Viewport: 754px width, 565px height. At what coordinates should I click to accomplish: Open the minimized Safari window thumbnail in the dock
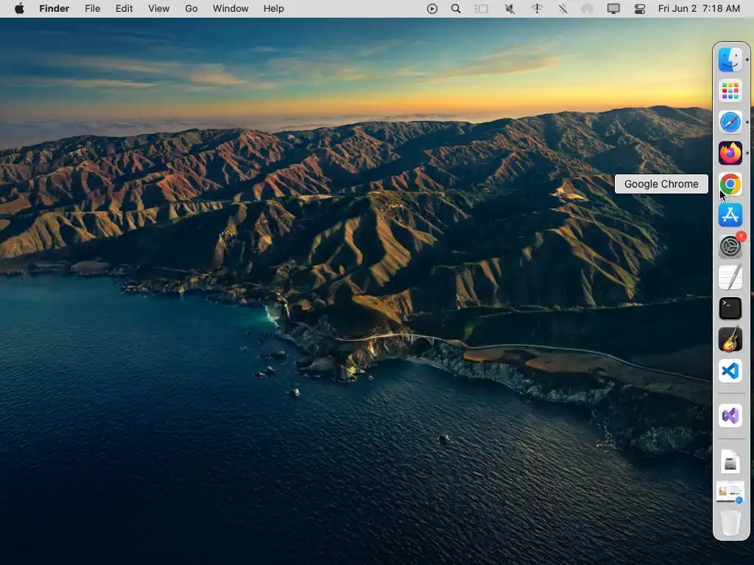730,492
